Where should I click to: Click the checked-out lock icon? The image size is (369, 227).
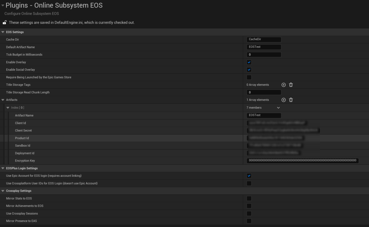click(5, 22)
